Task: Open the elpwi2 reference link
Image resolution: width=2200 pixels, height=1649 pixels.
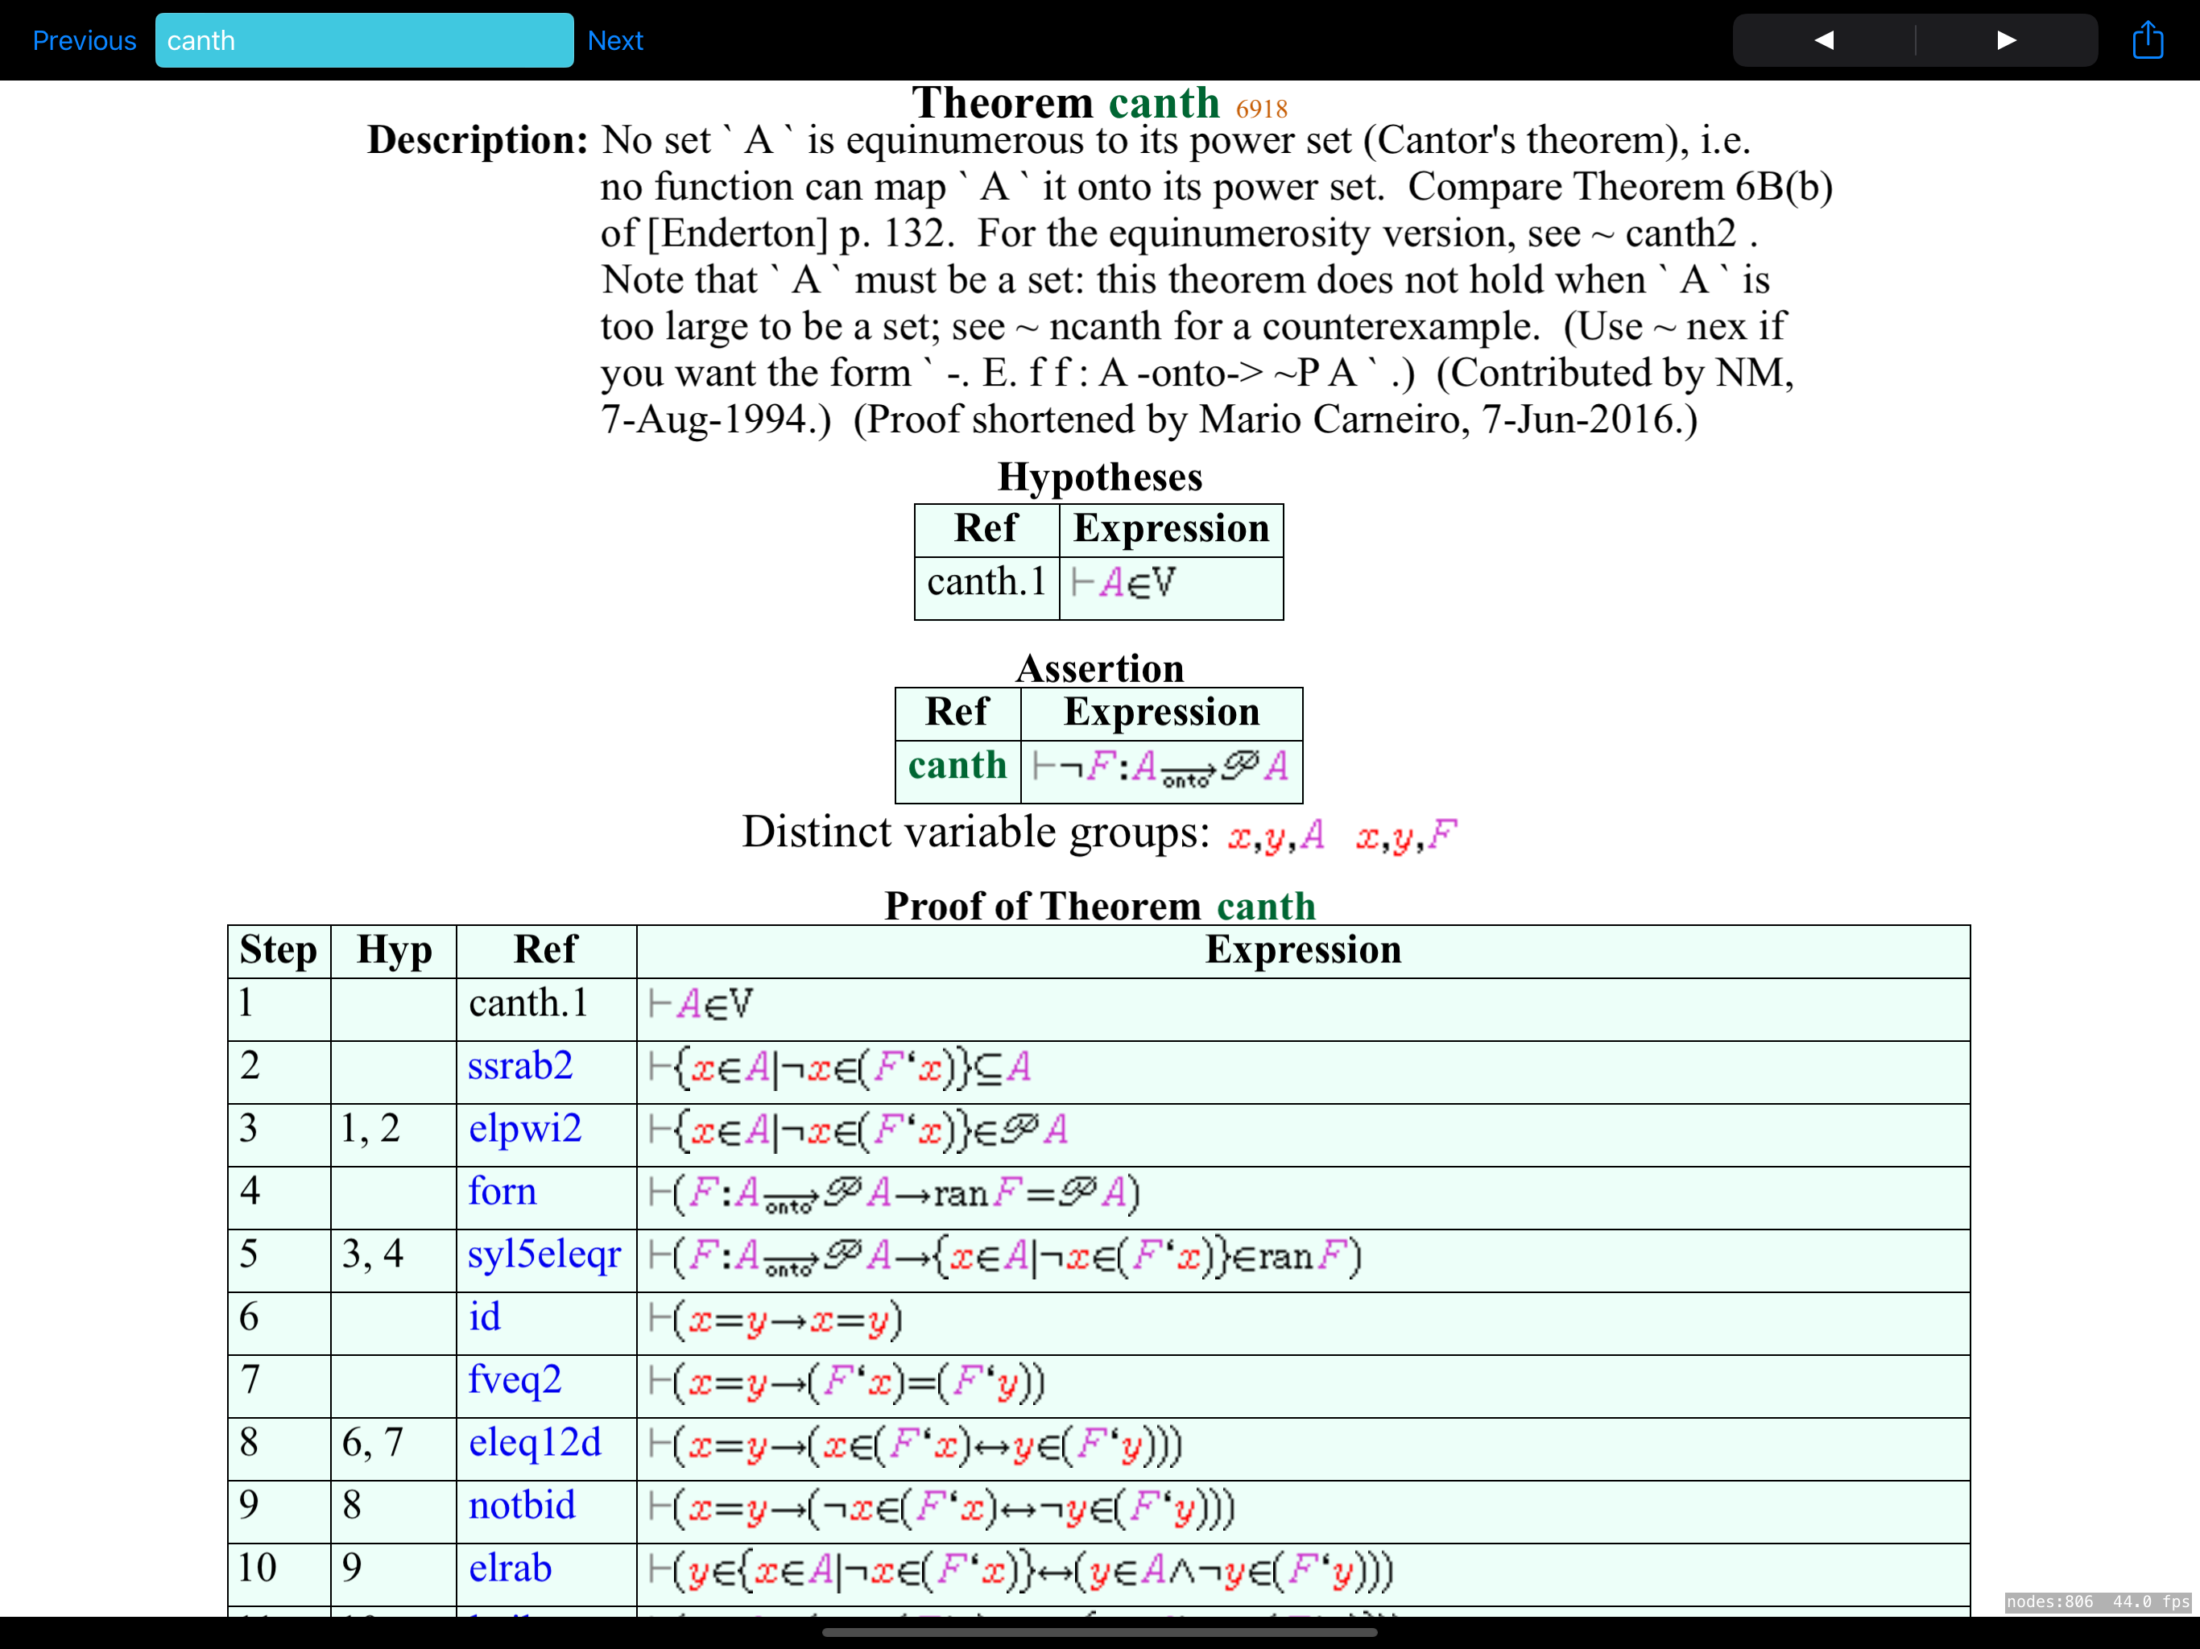Action: point(525,1129)
